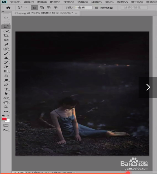
Task: Open the Edit Toolbar three-dots menu
Action: (6, 111)
